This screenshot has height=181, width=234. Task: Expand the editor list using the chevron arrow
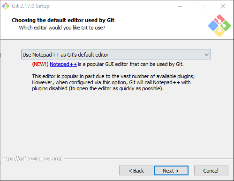point(207,55)
